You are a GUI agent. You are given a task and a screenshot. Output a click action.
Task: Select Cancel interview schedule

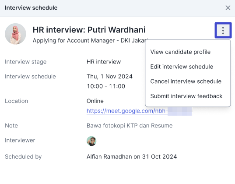[186, 81]
